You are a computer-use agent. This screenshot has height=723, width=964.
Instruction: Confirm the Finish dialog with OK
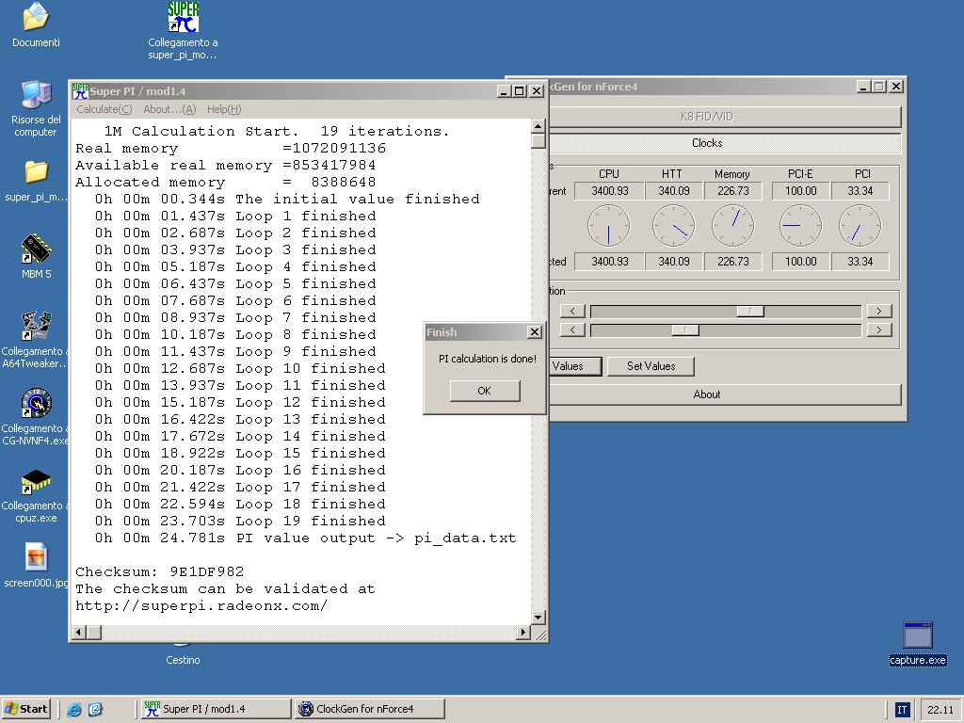(485, 391)
